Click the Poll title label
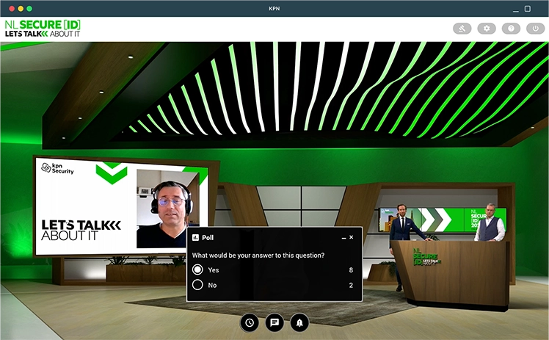 (208, 237)
